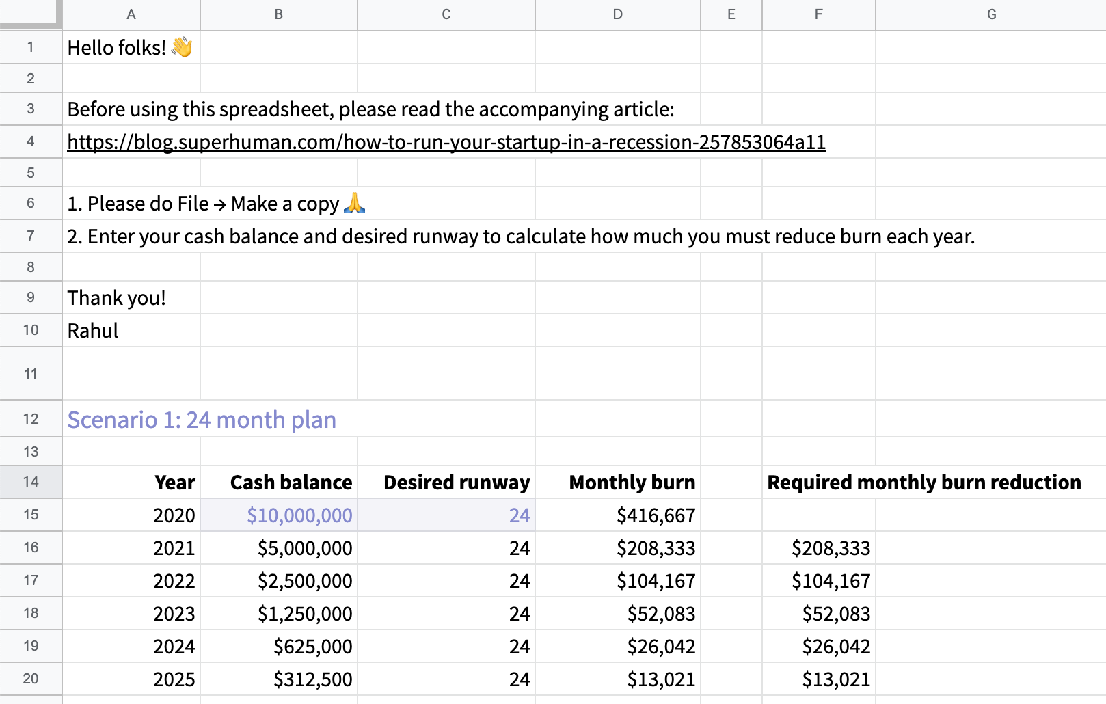
Task: Select the Scenario 1: 24 month plan heading
Action: (x=202, y=420)
